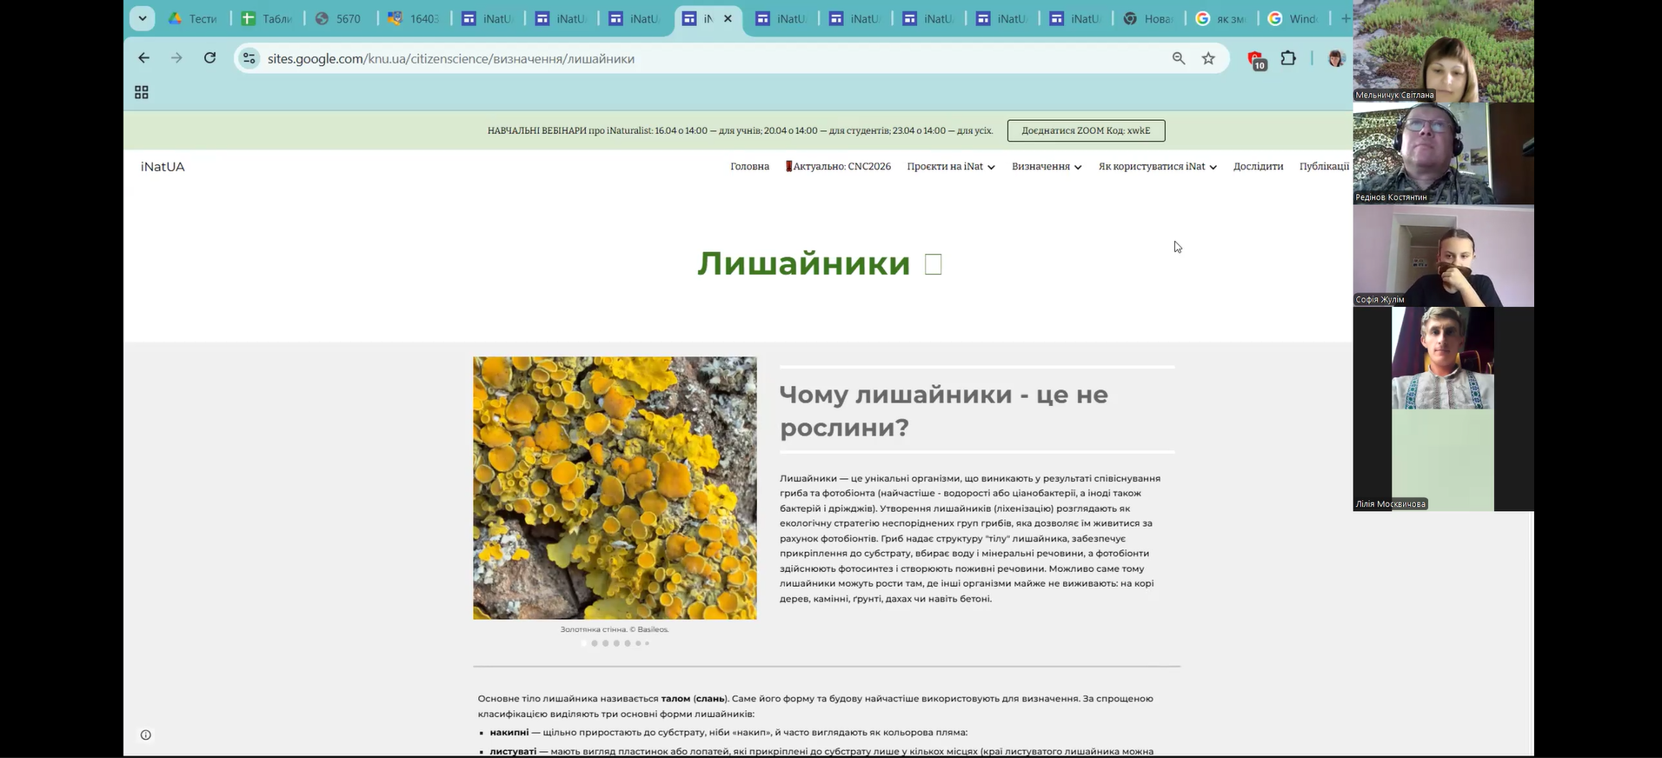Expand the tab search dropdown
The width and height of the screenshot is (1662, 758).
[x=142, y=18]
